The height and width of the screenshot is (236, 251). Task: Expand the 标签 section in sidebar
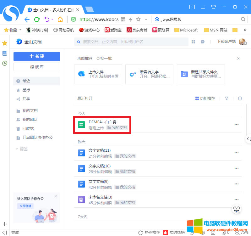[17, 149]
